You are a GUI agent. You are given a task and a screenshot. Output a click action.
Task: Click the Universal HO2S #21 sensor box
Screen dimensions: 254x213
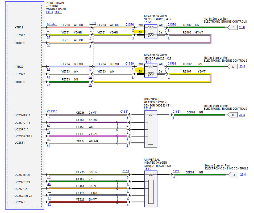[151, 189]
